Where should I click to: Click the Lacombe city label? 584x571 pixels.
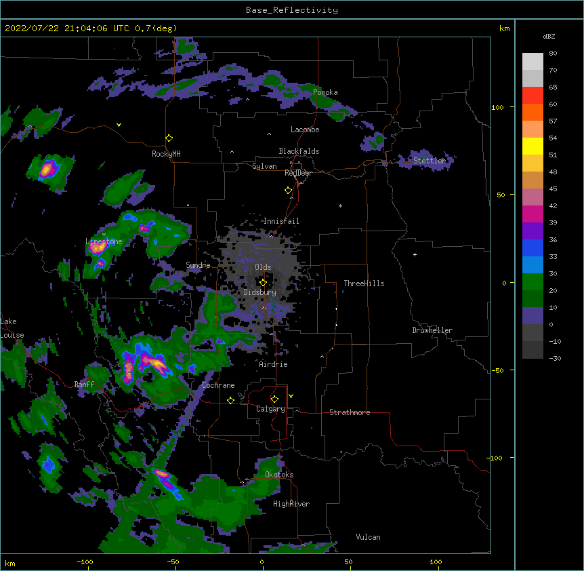[x=305, y=130]
